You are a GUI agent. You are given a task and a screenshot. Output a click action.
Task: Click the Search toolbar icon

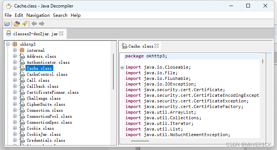pos(24,24)
